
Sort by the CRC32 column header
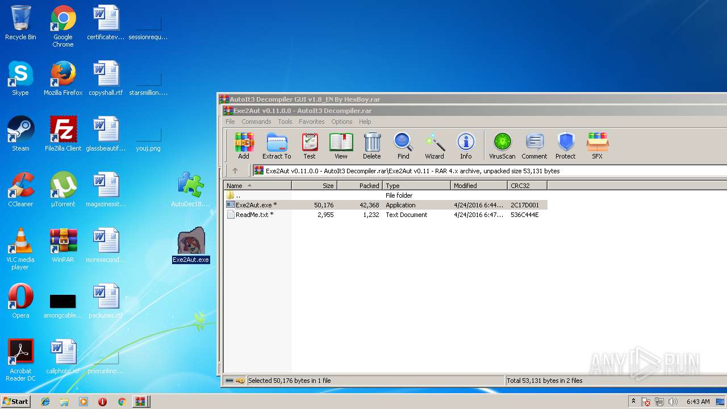(528, 186)
